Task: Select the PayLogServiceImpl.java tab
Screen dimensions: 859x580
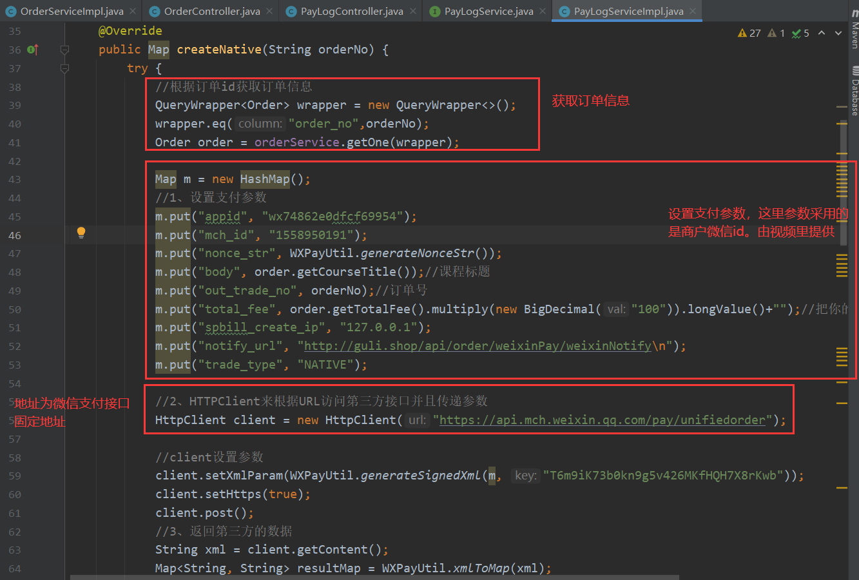Action: click(628, 11)
